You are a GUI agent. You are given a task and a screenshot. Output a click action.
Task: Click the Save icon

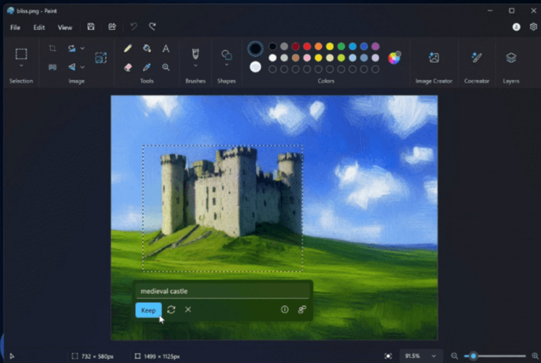click(x=91, y=26)
